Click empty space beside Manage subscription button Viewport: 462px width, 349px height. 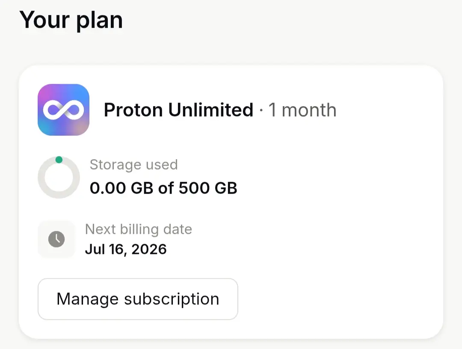click(339, 299)
